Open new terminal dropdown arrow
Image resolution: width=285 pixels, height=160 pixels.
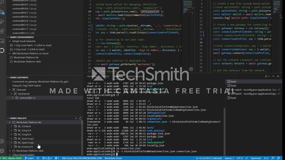(x=269, y=76)
